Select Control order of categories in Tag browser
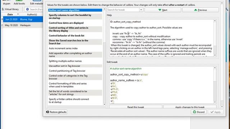230x129 pixels. click(x=75, y=77)
